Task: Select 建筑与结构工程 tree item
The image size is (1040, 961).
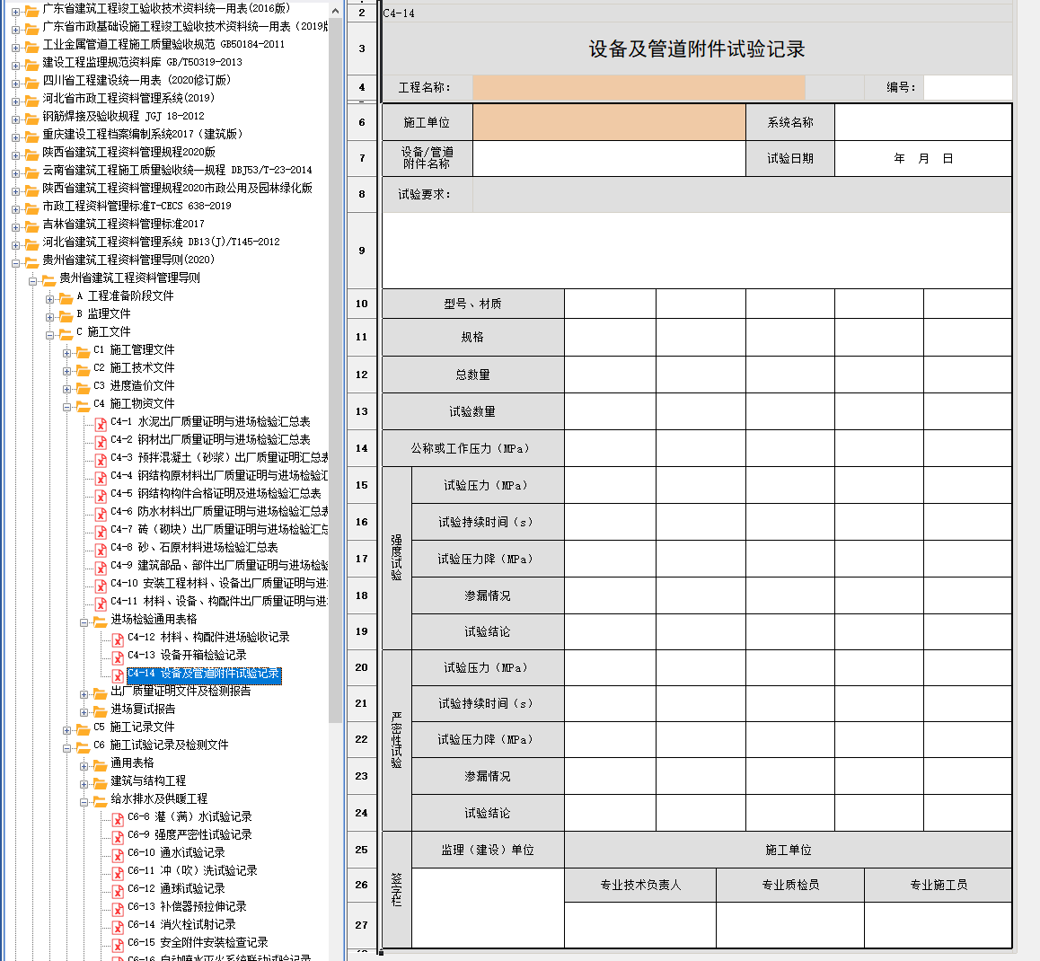Action: tap(148, 780)
